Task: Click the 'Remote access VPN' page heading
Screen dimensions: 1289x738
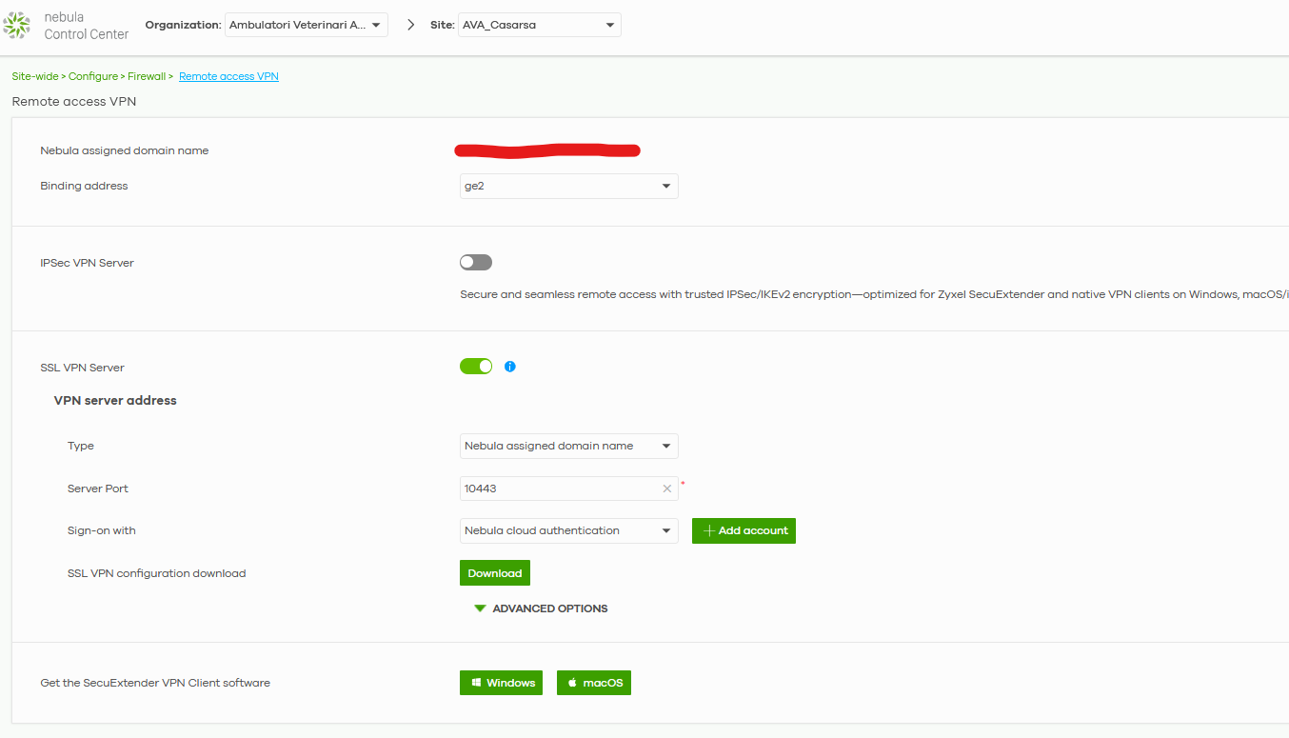Action: pyautogui.click(x=74, y=101)
